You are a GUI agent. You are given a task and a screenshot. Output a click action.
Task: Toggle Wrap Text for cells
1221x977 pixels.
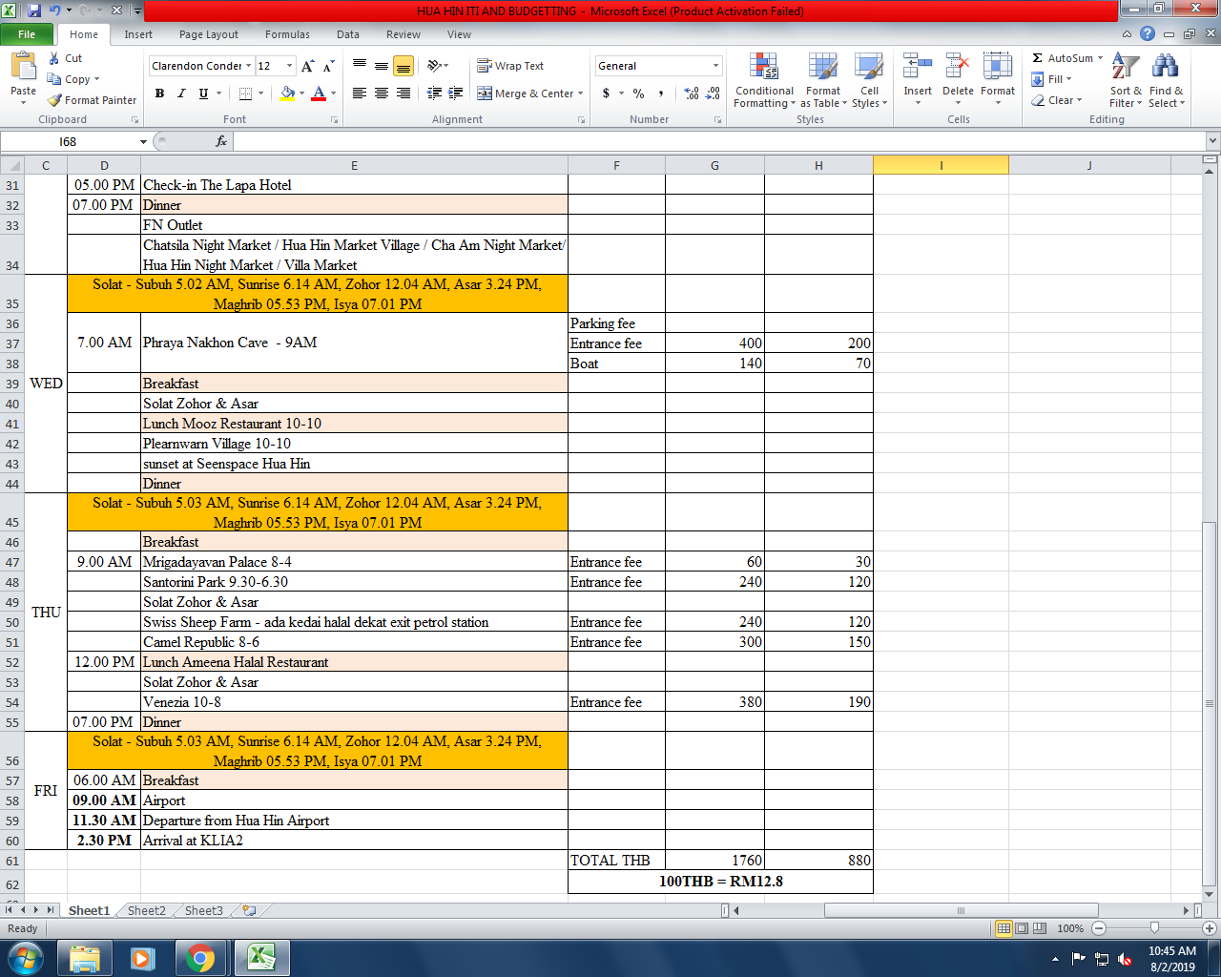[510, 66]
